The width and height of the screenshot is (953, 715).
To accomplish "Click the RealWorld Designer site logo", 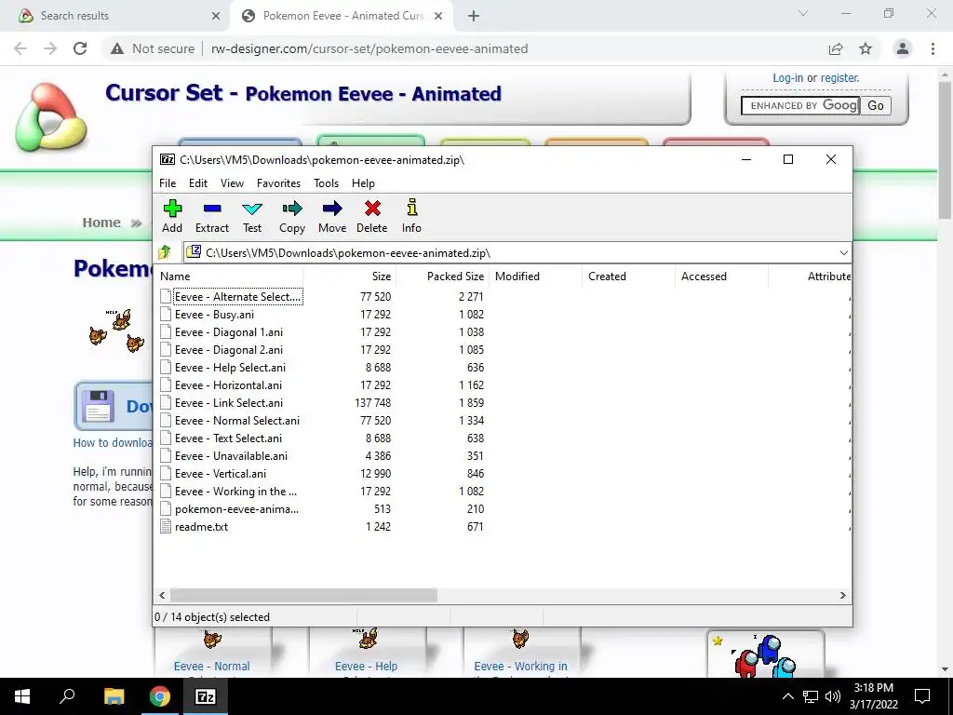I will click(x=51, y=117).
